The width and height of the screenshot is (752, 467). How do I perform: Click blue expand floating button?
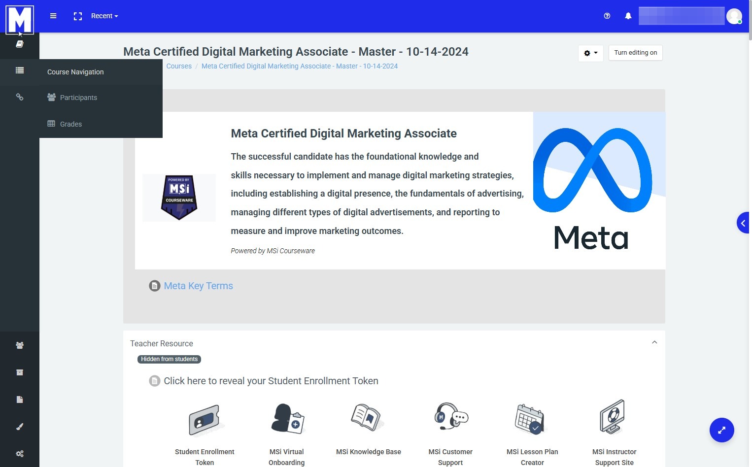click(x=722, y=430)
